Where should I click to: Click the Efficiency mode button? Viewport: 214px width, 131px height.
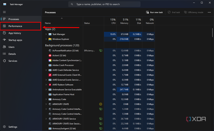click(x=194, y=12)
